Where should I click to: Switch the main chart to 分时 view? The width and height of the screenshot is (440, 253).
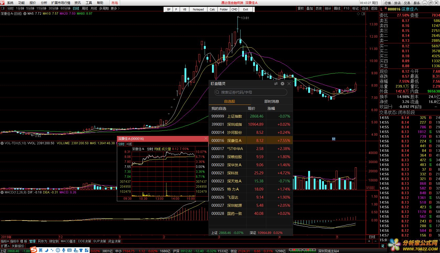(x=10, y=8)
